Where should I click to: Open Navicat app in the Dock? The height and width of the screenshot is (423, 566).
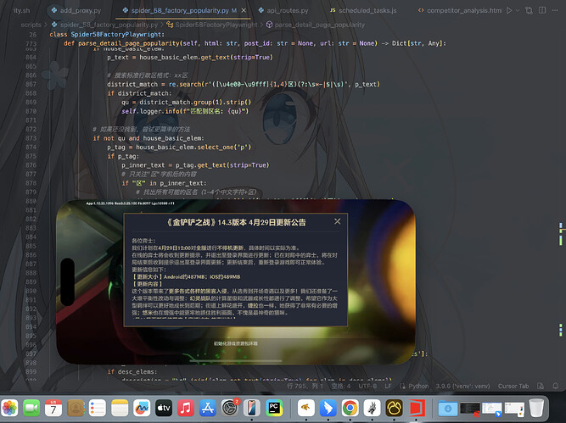395,408
